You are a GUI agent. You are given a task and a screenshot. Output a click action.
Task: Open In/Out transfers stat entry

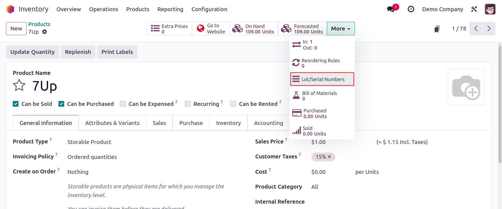pyautogui.click(x=323, y=45)
